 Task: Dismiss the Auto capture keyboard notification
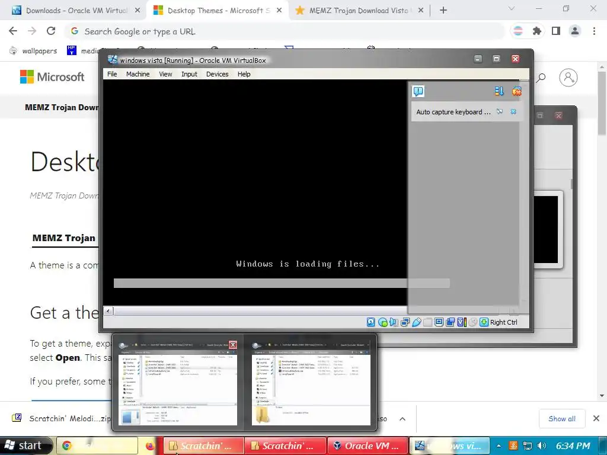coord(513,111)
